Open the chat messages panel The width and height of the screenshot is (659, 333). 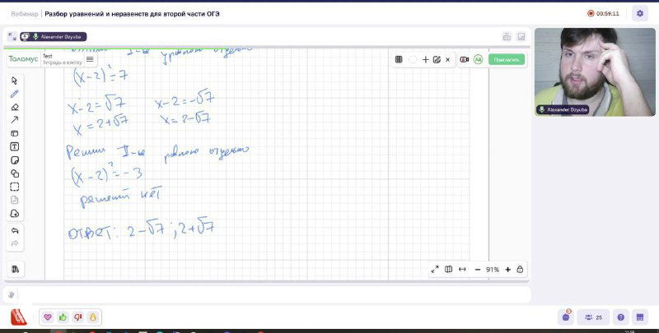pos(566,317)
